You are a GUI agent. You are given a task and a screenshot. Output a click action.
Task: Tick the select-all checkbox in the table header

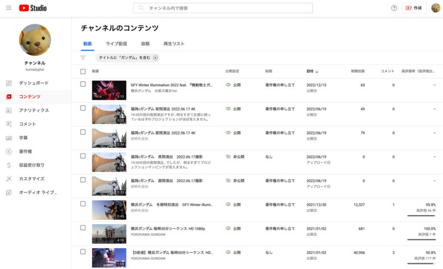click(83, 72)
